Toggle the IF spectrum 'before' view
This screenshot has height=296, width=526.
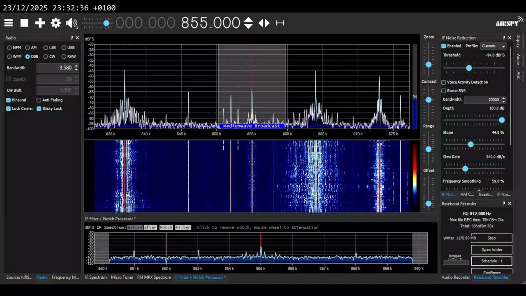135,227
